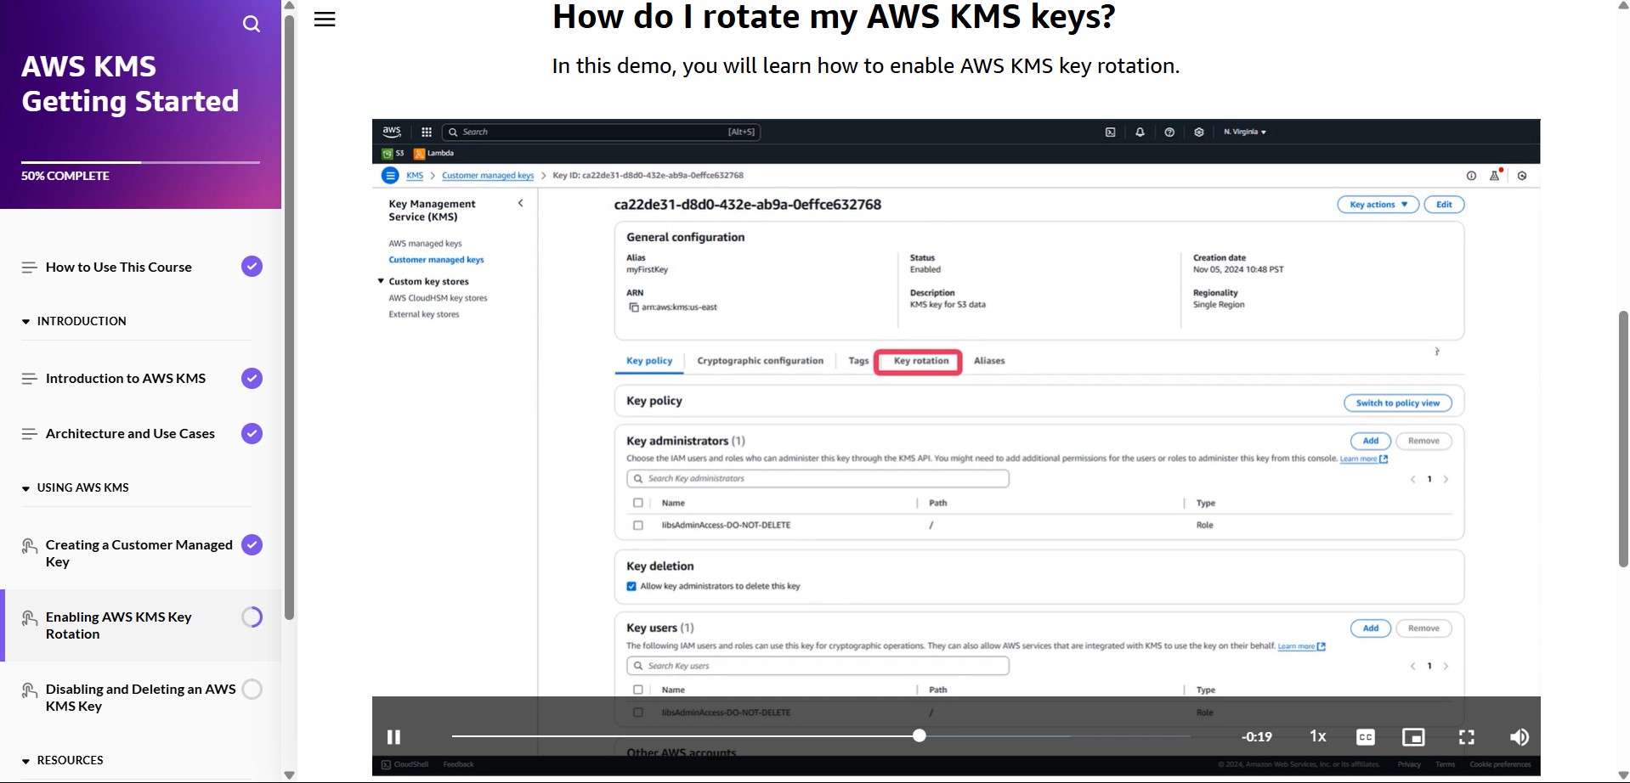Screen dimensions: 1630x783
Task: Toggle closed captions on the video
Action: (1365, 737)
